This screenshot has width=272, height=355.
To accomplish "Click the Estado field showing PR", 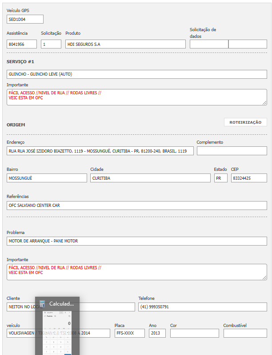I will pos(220,178).
